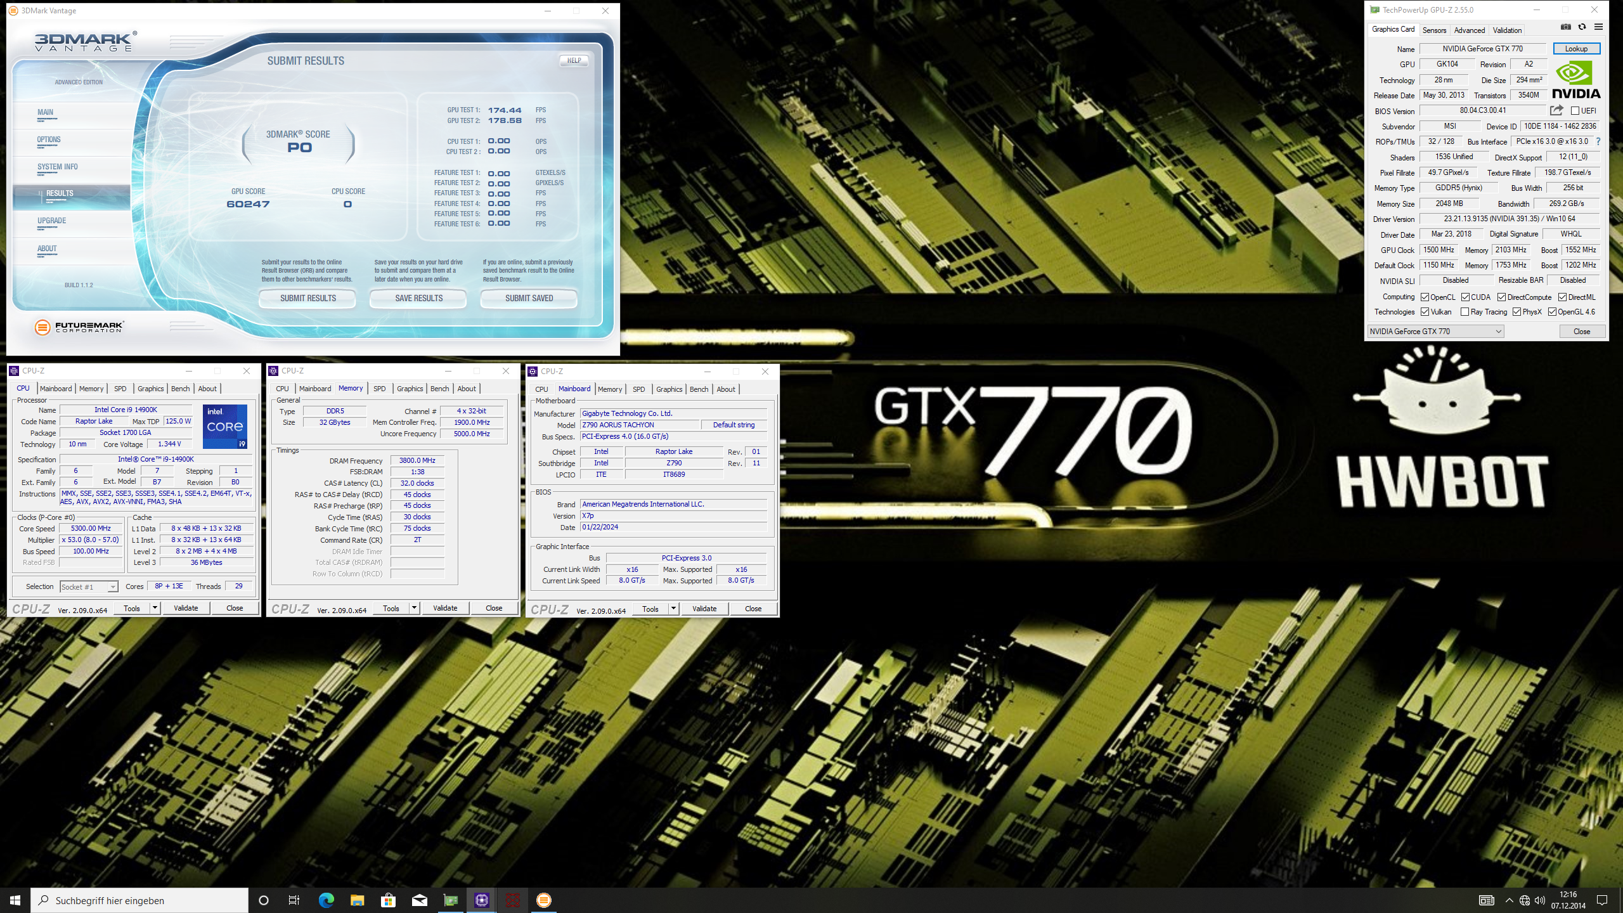The height and width of the screenshot is (913, 1623).
Task: Open Graphics tab in Mainboard CPU-Z window
Action: 669,389
